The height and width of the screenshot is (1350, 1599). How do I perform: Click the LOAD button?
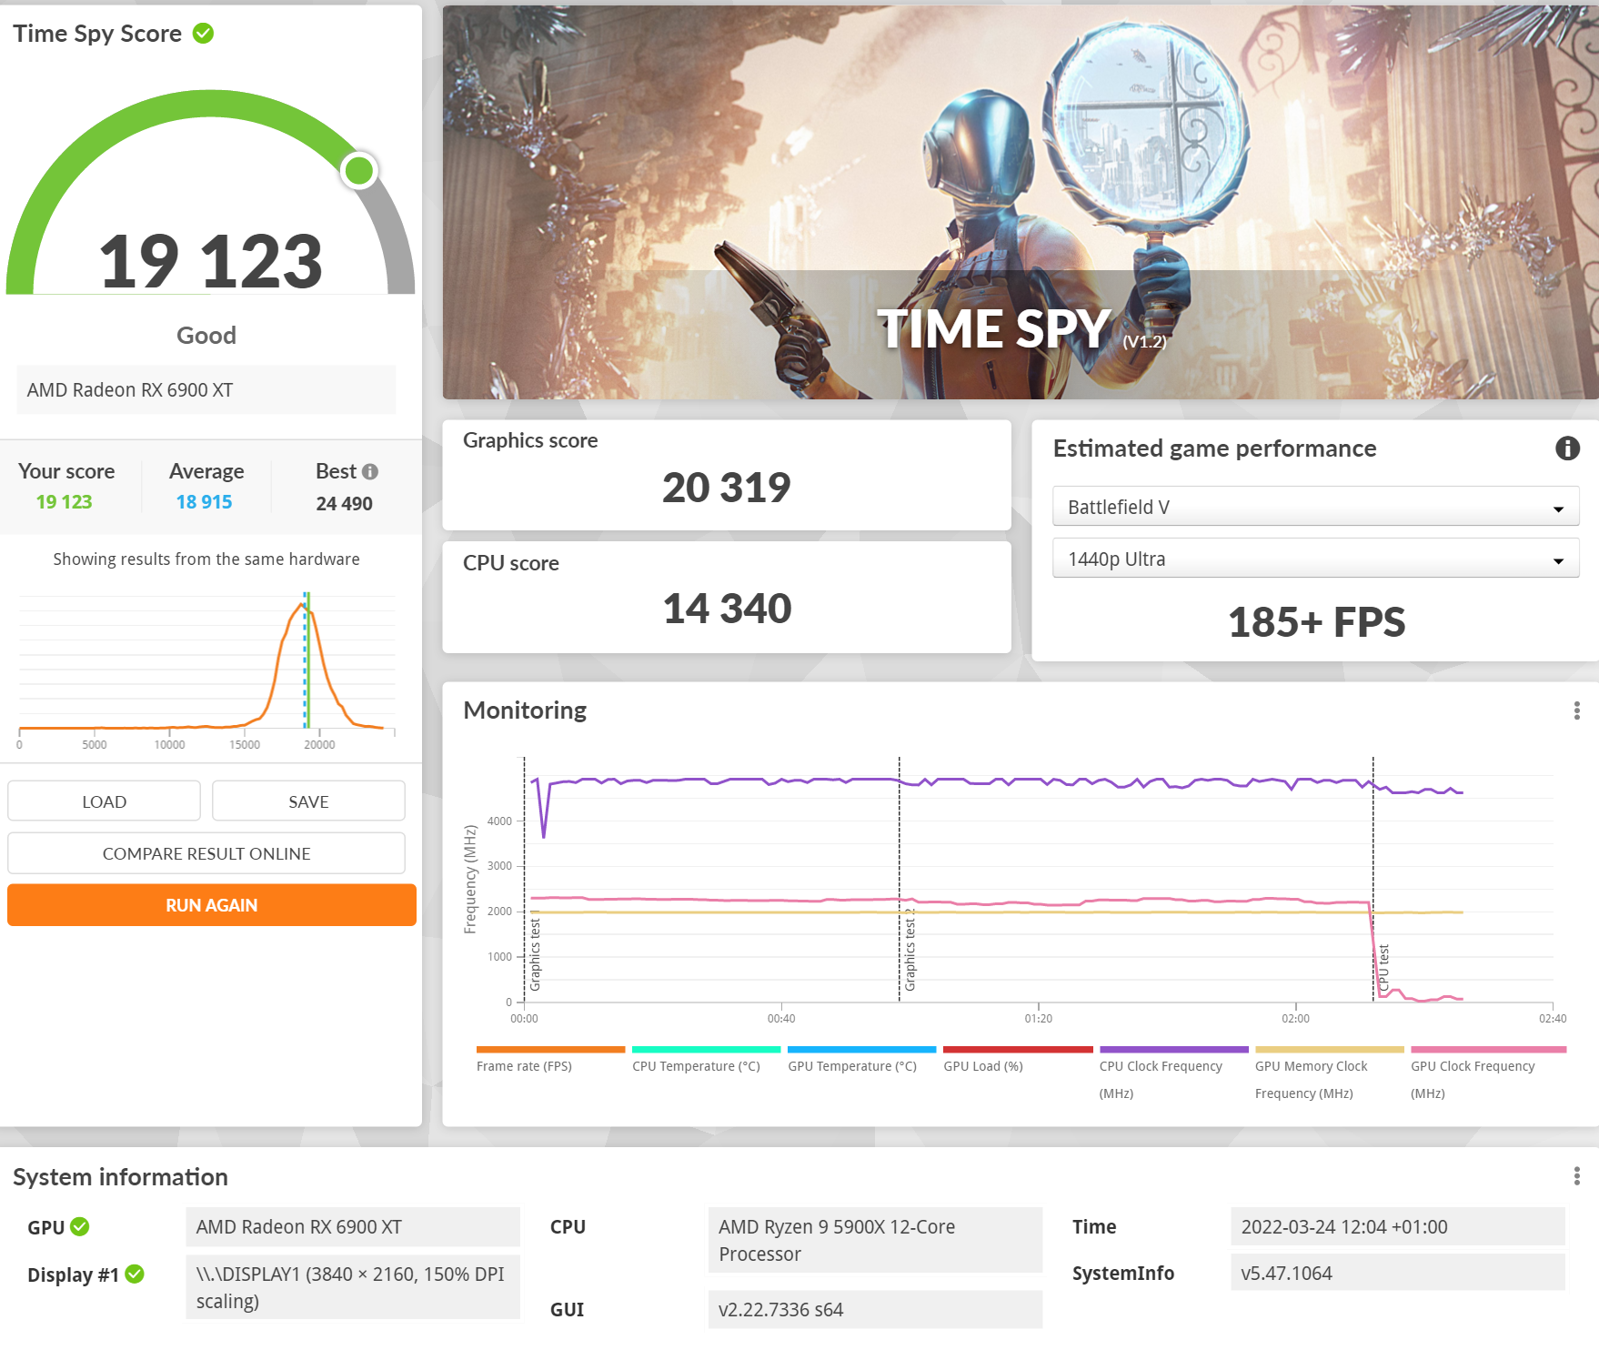coord(104,801)
